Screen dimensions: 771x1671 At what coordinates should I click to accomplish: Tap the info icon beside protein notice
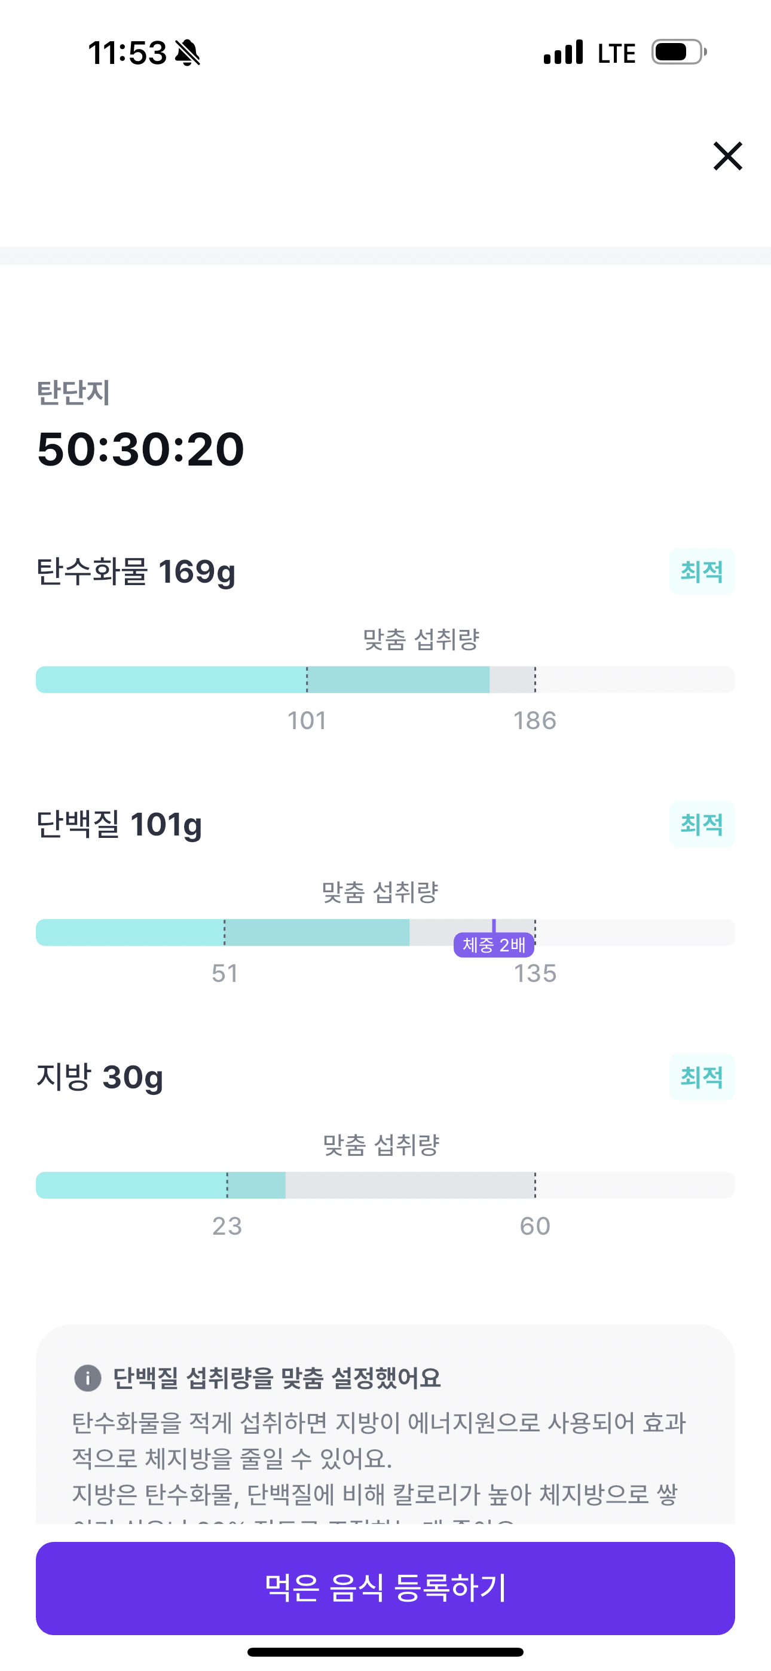tap(88, 1378)
